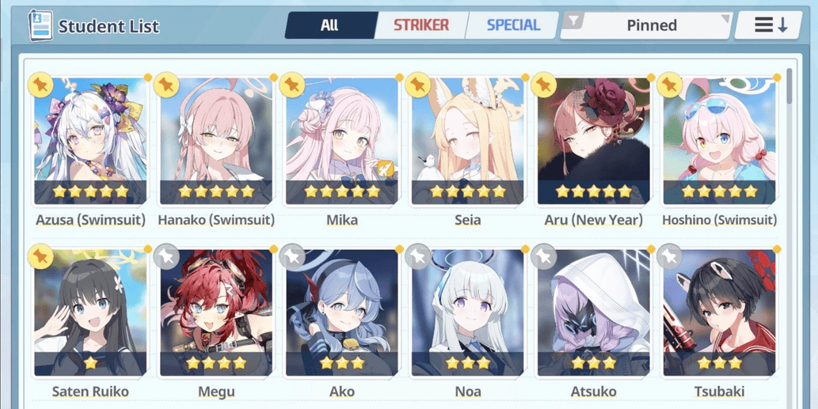818x409 pixels.
Task: Toggle the descending sort order button
Action: tap(768, 25)
